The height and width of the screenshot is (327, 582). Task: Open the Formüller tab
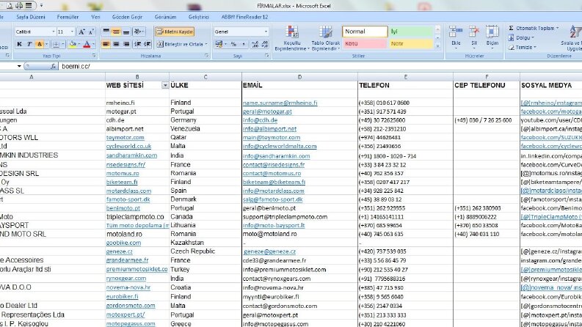68,17
